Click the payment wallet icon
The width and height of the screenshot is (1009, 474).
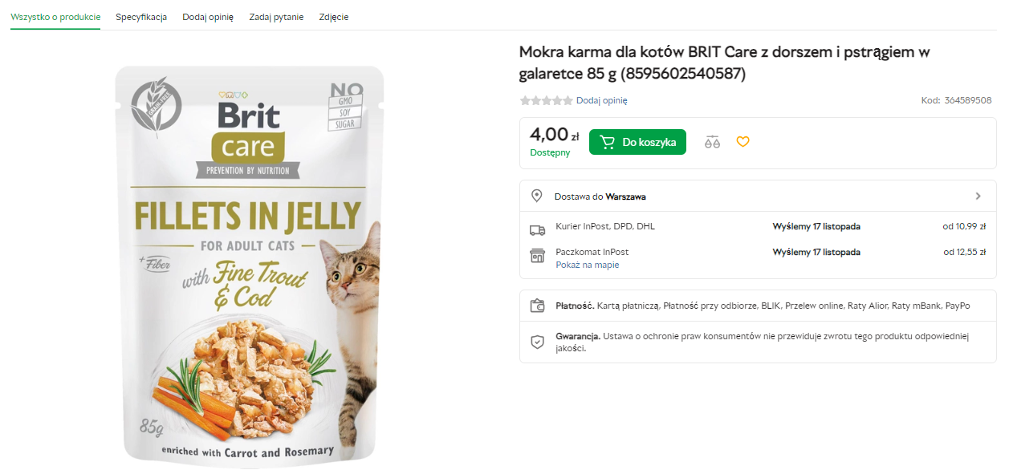tap(537, 306)
